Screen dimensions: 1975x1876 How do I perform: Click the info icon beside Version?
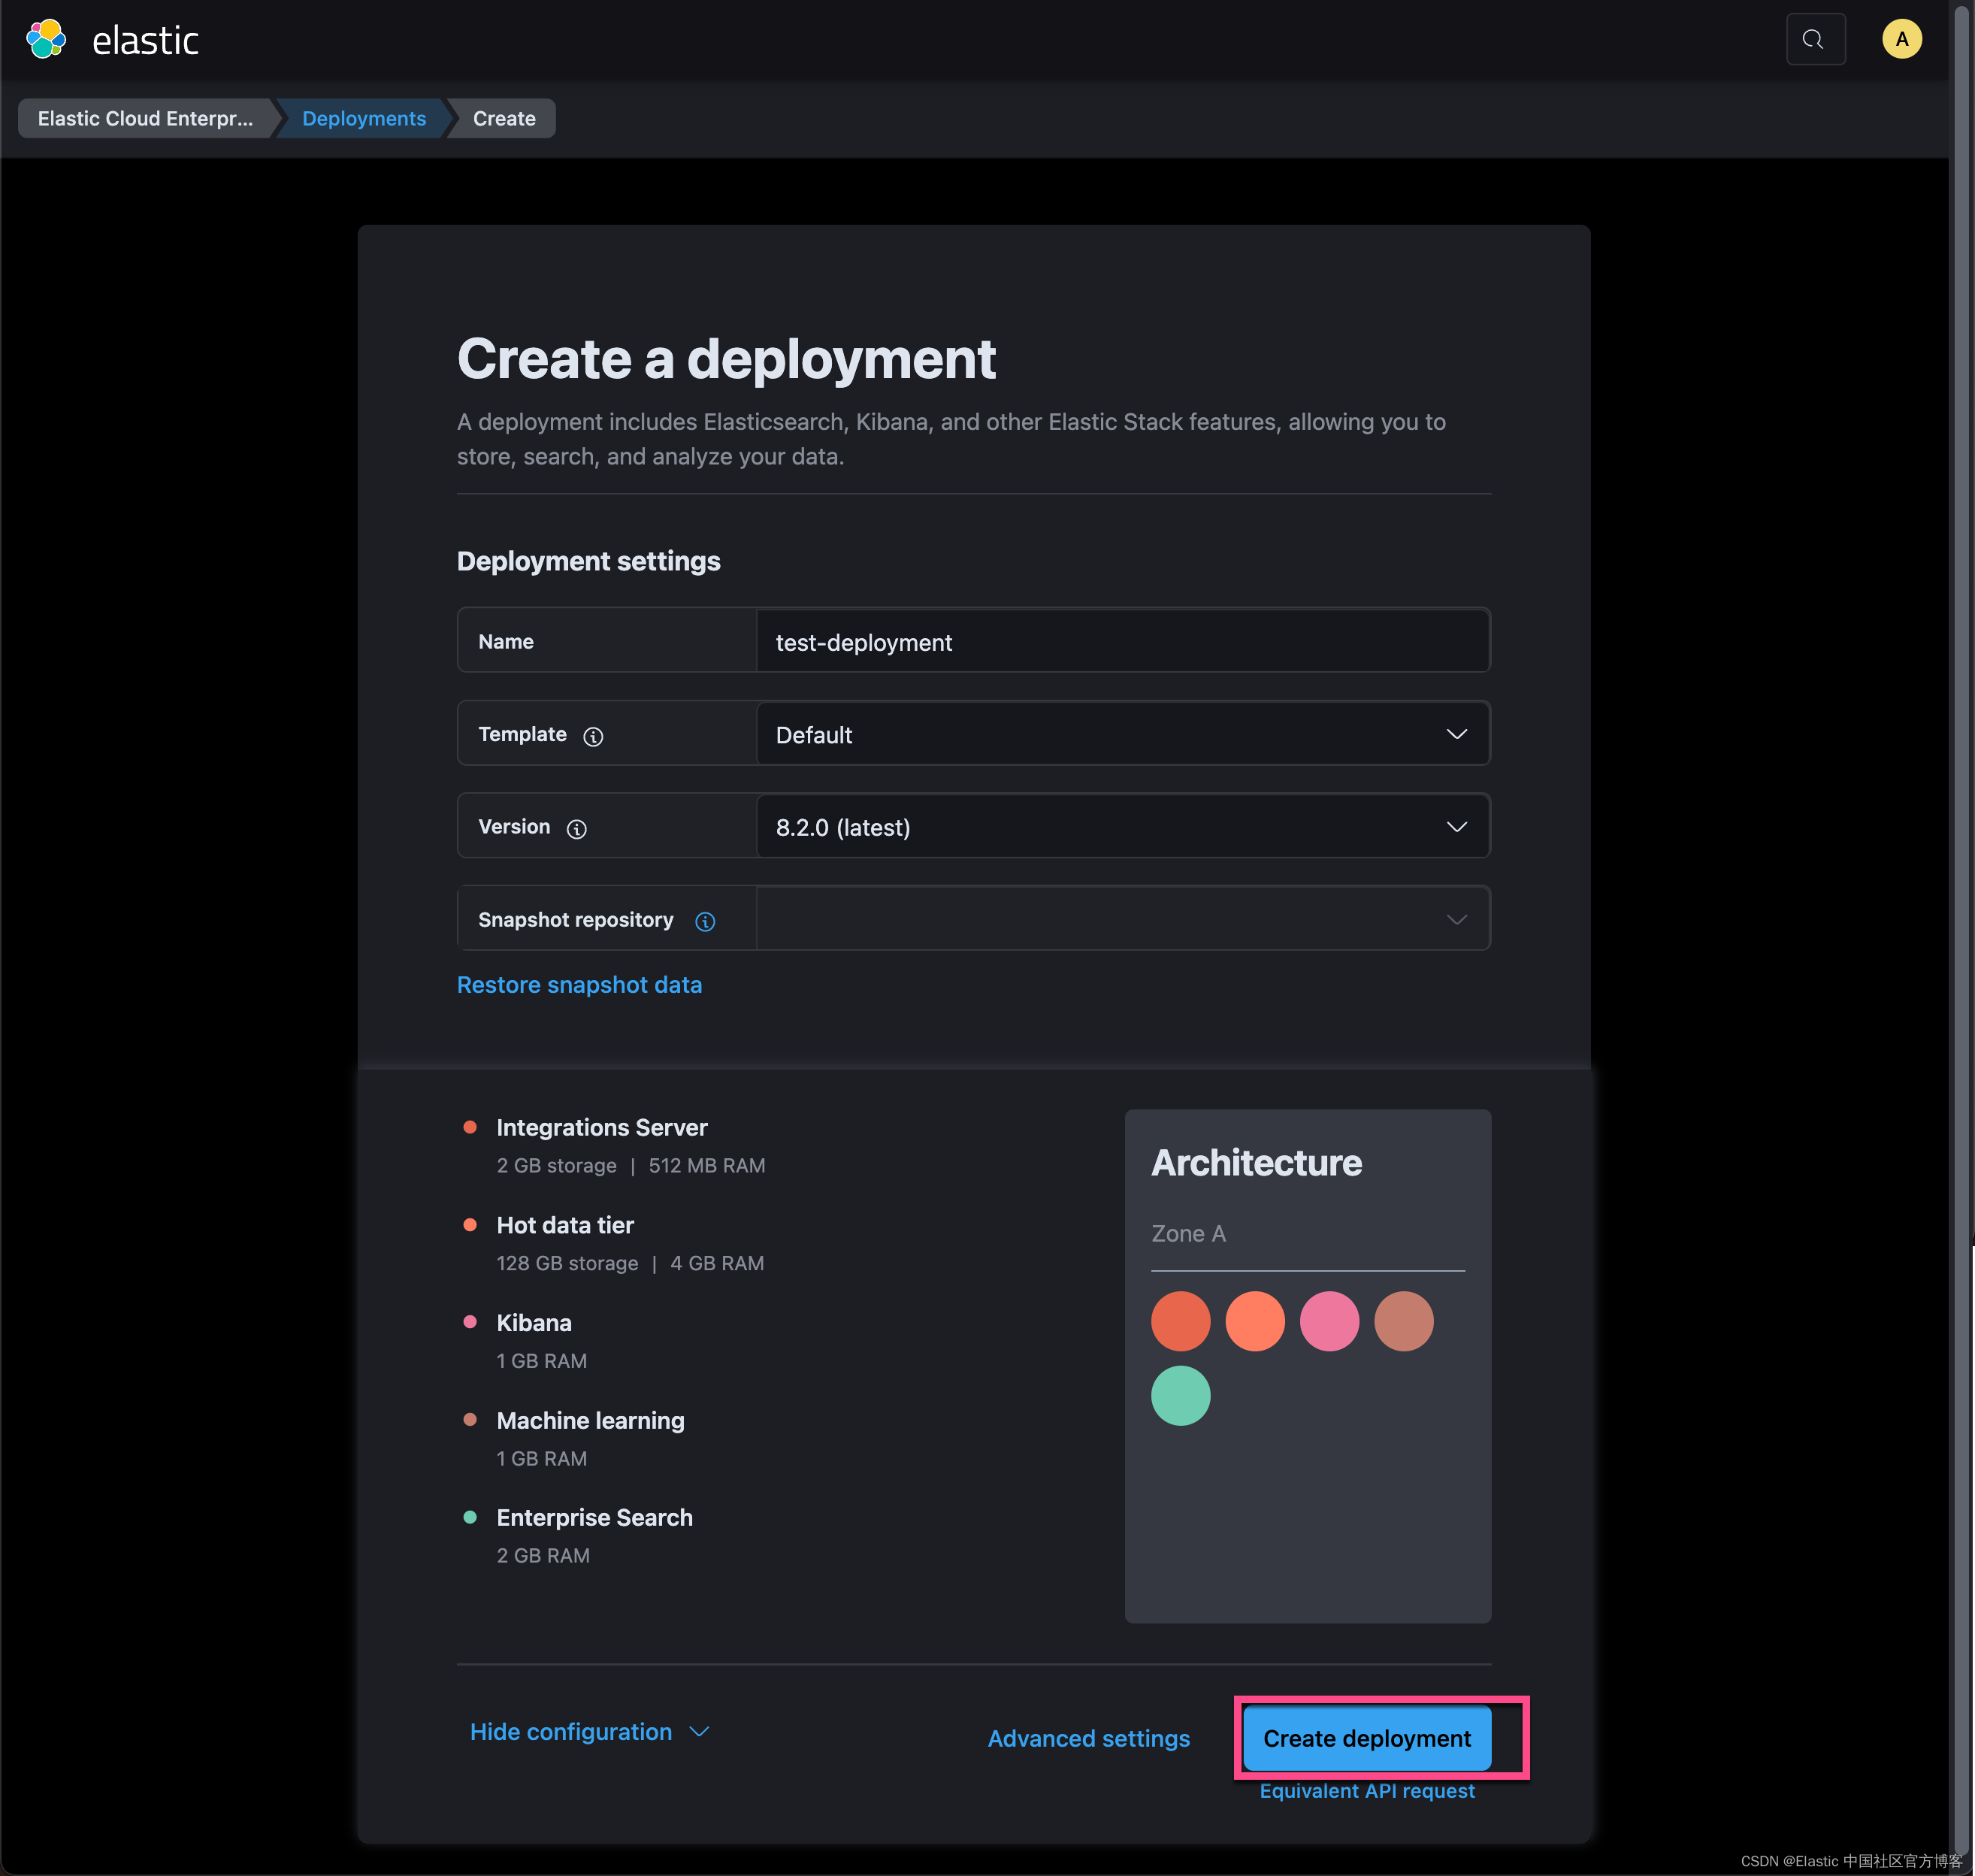[578, 829]
